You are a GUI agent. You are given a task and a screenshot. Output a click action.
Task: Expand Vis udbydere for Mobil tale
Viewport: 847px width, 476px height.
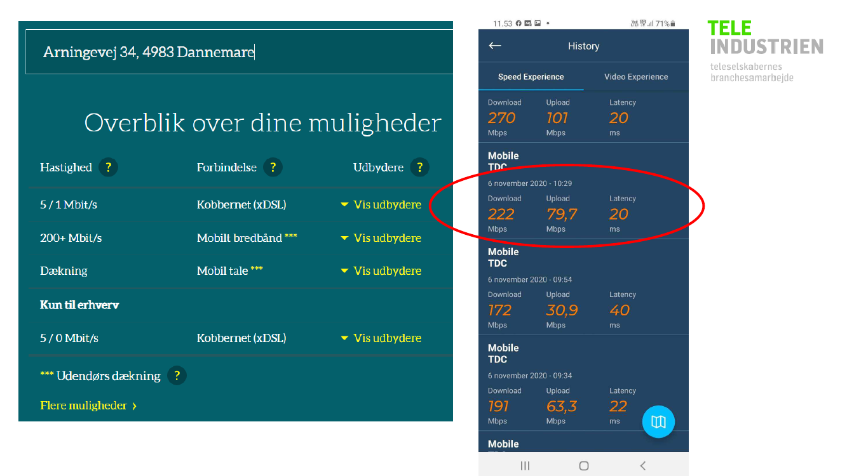pyautogui.click(x=381, y=271)
